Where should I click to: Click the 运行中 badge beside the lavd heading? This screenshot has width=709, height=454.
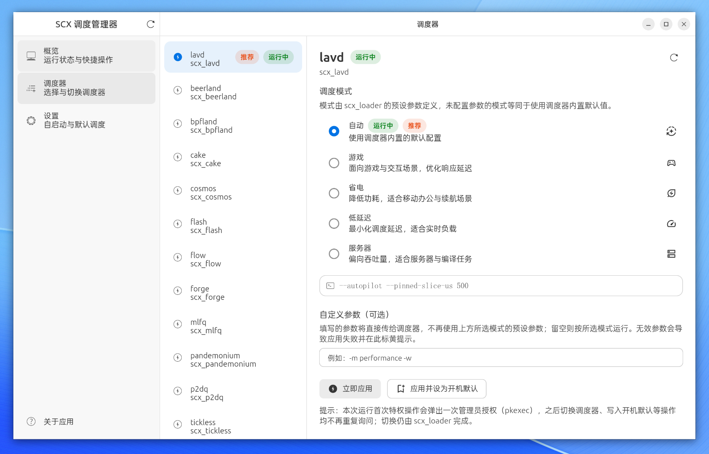[x=365, y=57]
